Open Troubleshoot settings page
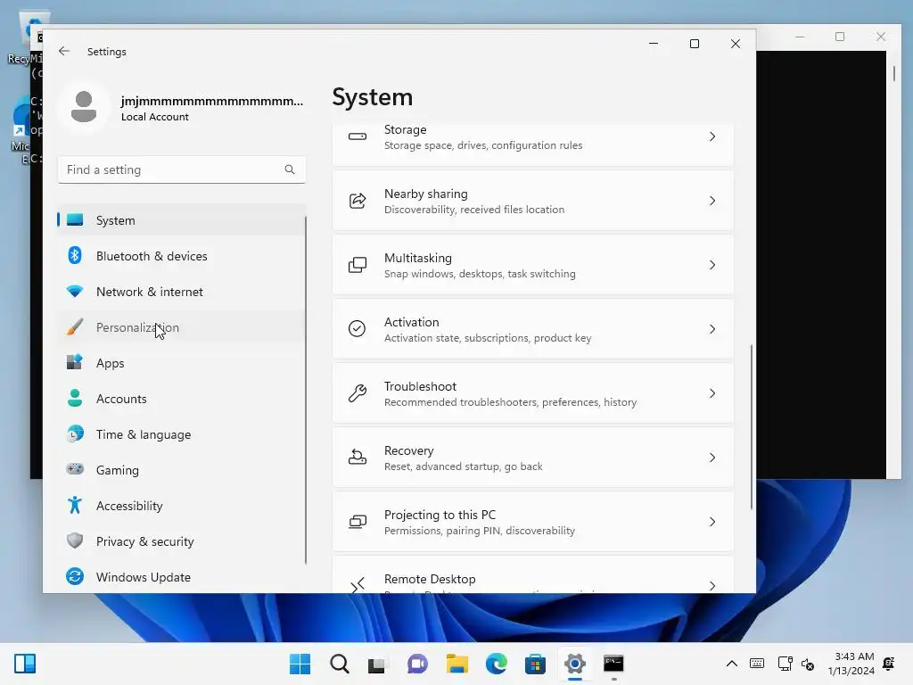The height and width of the screenshot is (685, 913). tap(533, 393)
